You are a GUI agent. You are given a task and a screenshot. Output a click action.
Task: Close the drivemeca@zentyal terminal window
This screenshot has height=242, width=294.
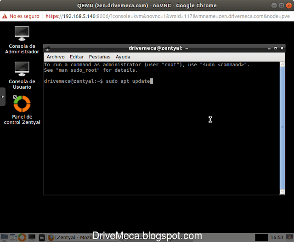pyautogui.click(x=282, y=48)
